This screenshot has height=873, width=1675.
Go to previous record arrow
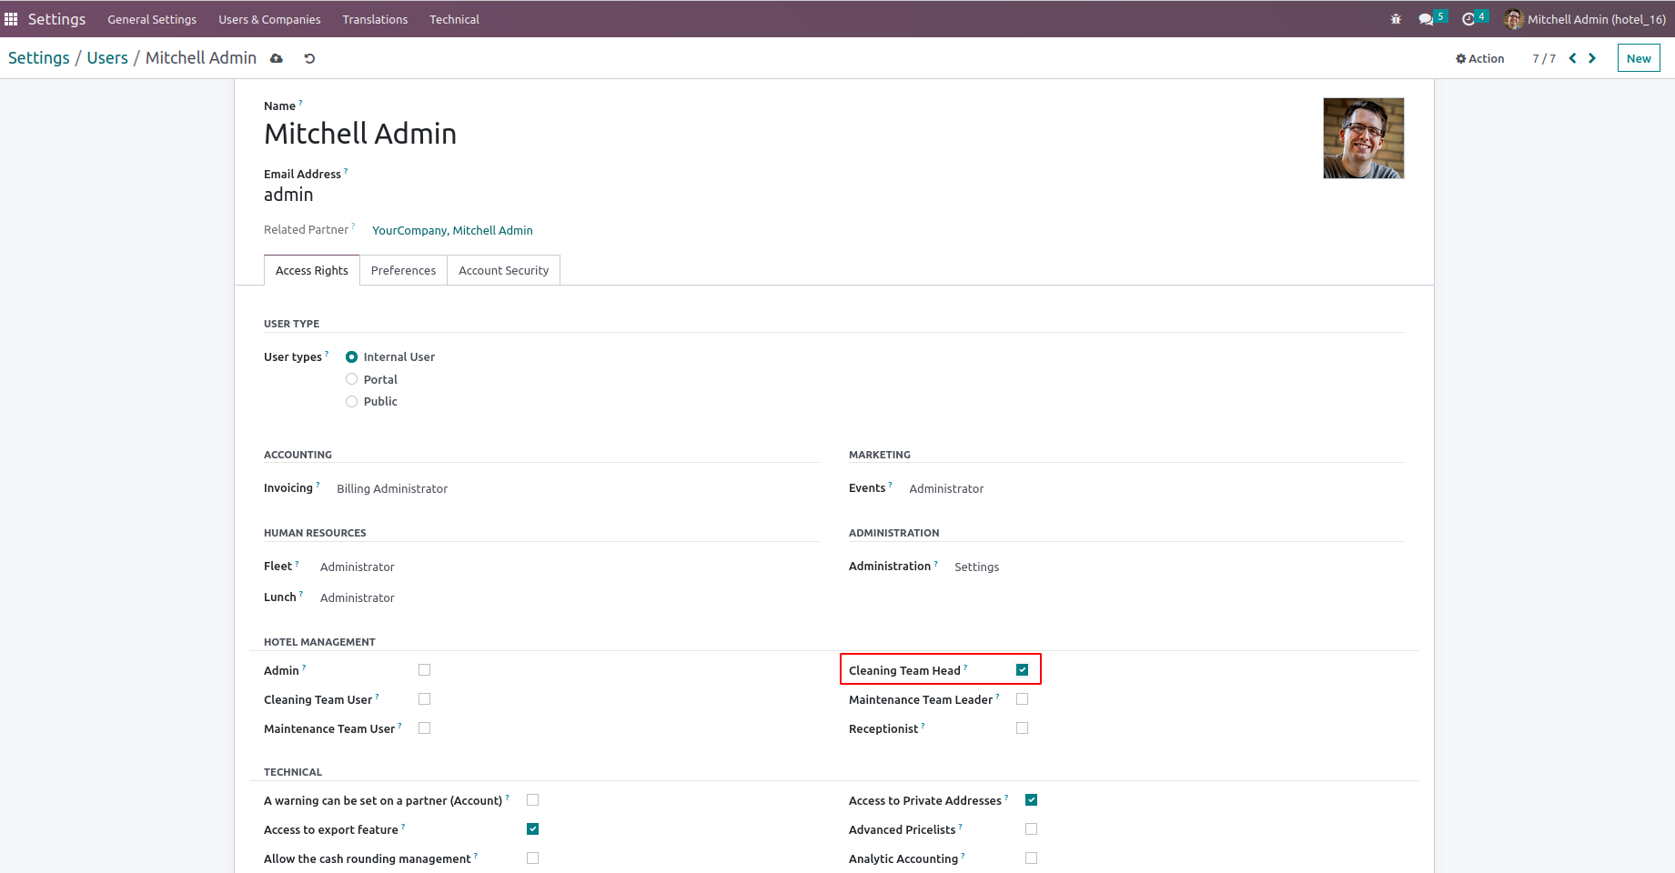[1572, 58]
